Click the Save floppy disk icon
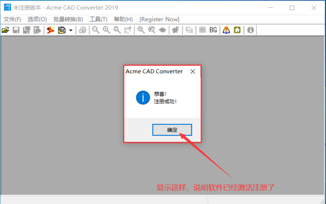The image size is (326, 204). pyautogui.click(x=16, y=30)
